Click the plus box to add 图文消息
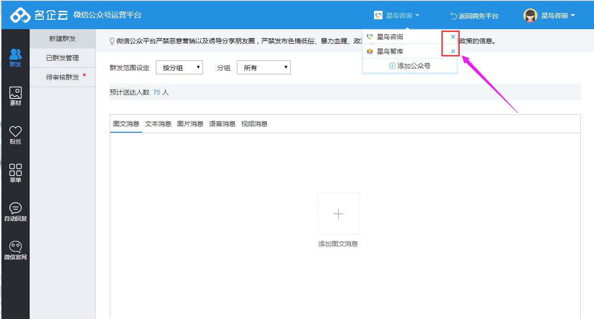The height and width of the screenshot is (319, 594). click(338, 214)
